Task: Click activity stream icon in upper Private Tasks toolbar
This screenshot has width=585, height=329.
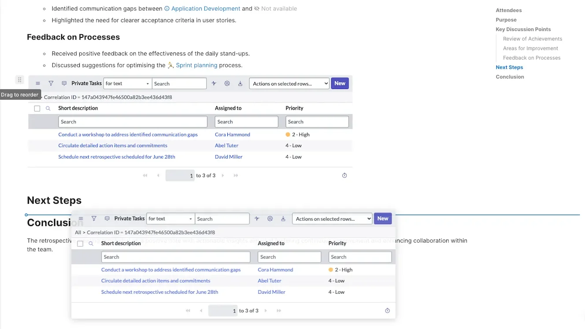Action: (214, 84)
